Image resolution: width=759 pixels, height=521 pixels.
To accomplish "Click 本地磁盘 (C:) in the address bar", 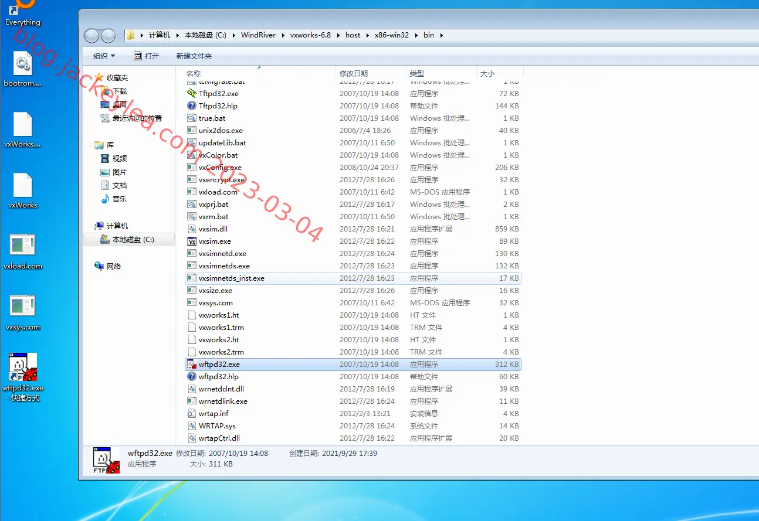I will [x=205, y=35].
